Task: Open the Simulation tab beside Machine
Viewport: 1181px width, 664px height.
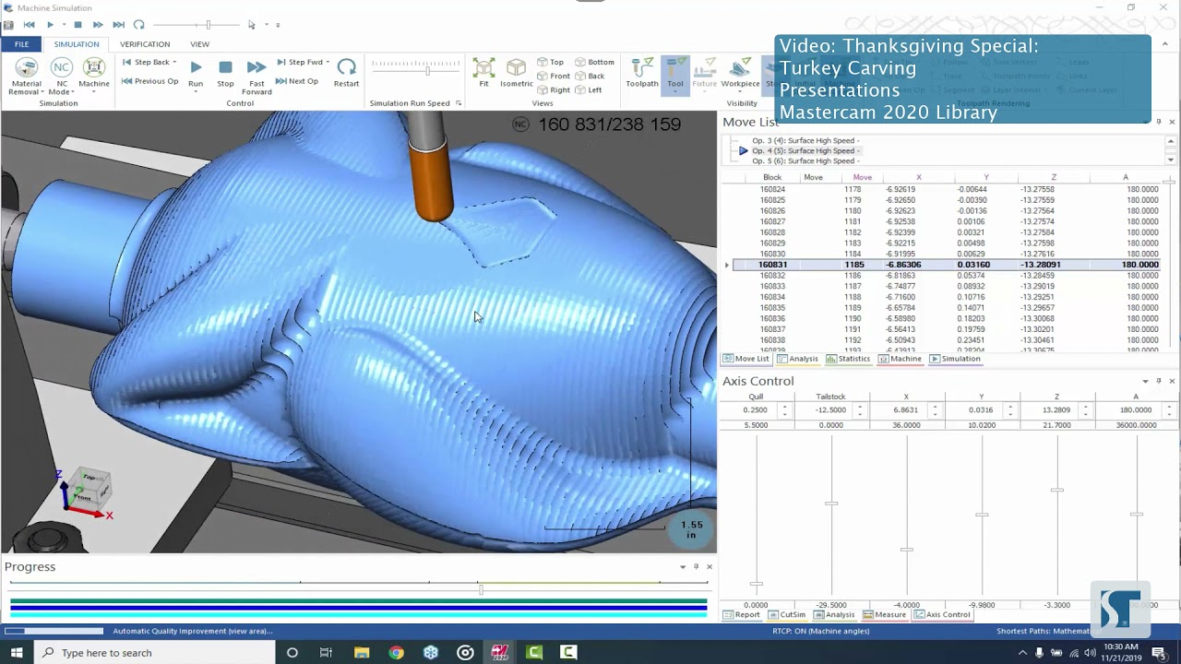Action: tap(955, 359)
